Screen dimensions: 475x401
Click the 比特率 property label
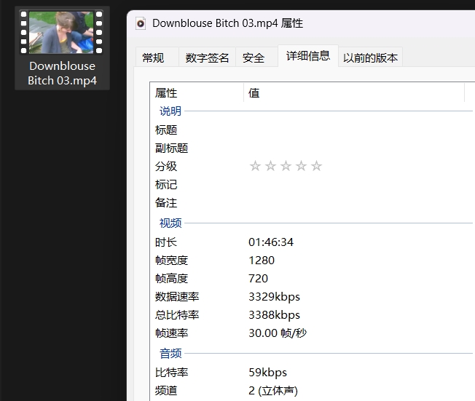171,372
